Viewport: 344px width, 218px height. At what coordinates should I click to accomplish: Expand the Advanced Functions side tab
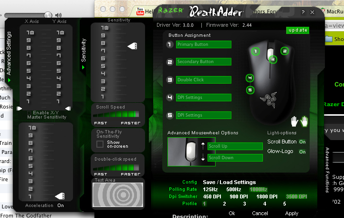click(x=327, y=170)
